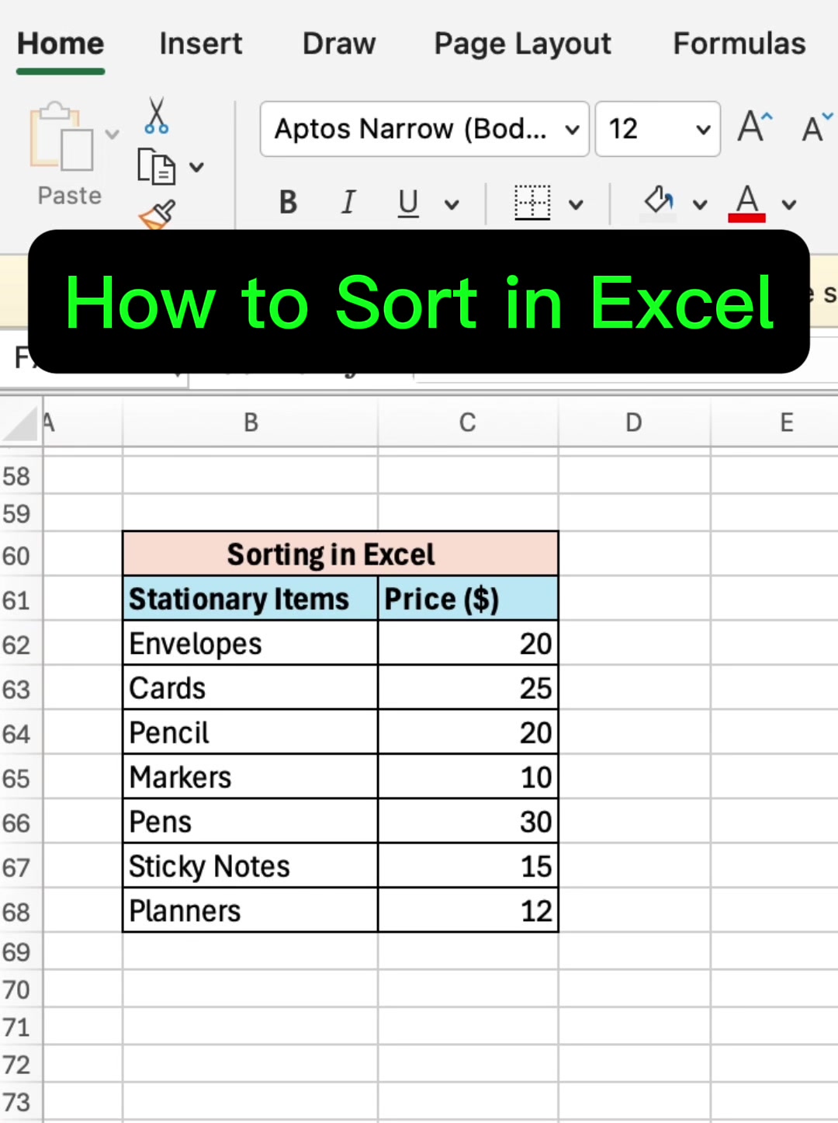Expand underline style options

[452, 205]
